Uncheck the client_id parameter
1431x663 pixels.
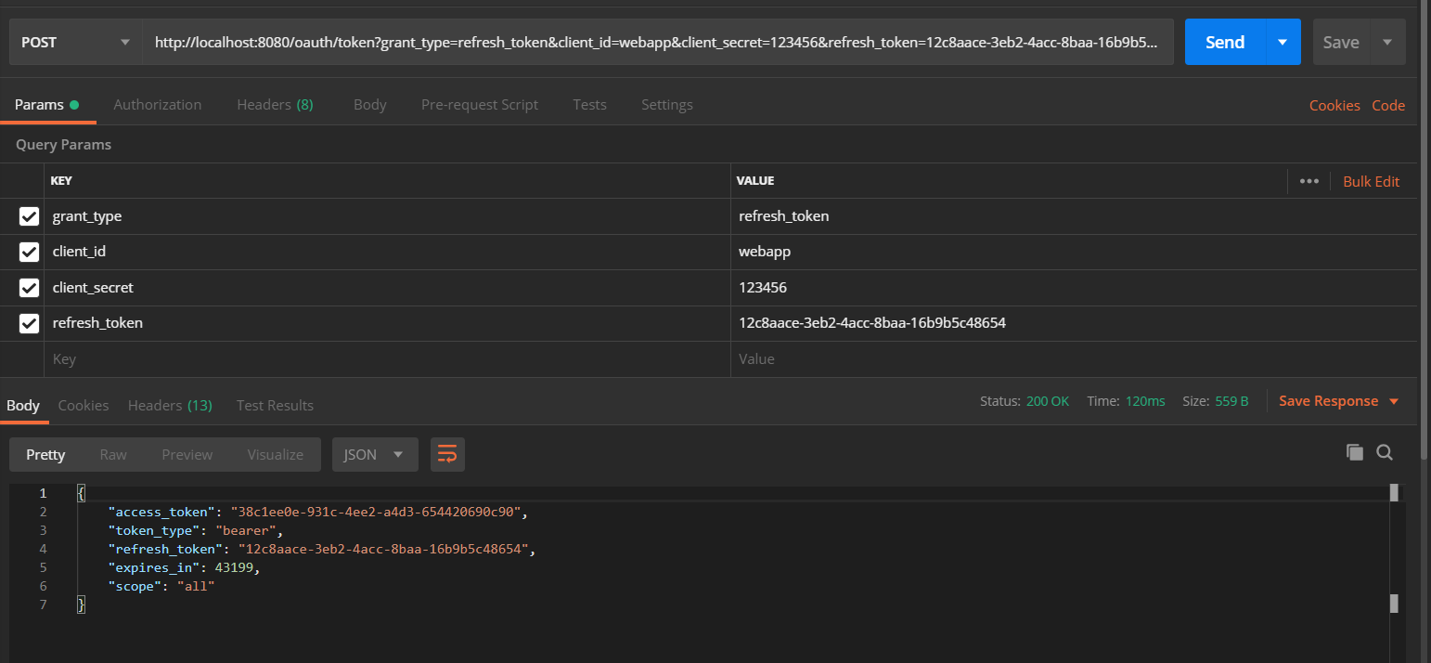[x=29, y=252]
